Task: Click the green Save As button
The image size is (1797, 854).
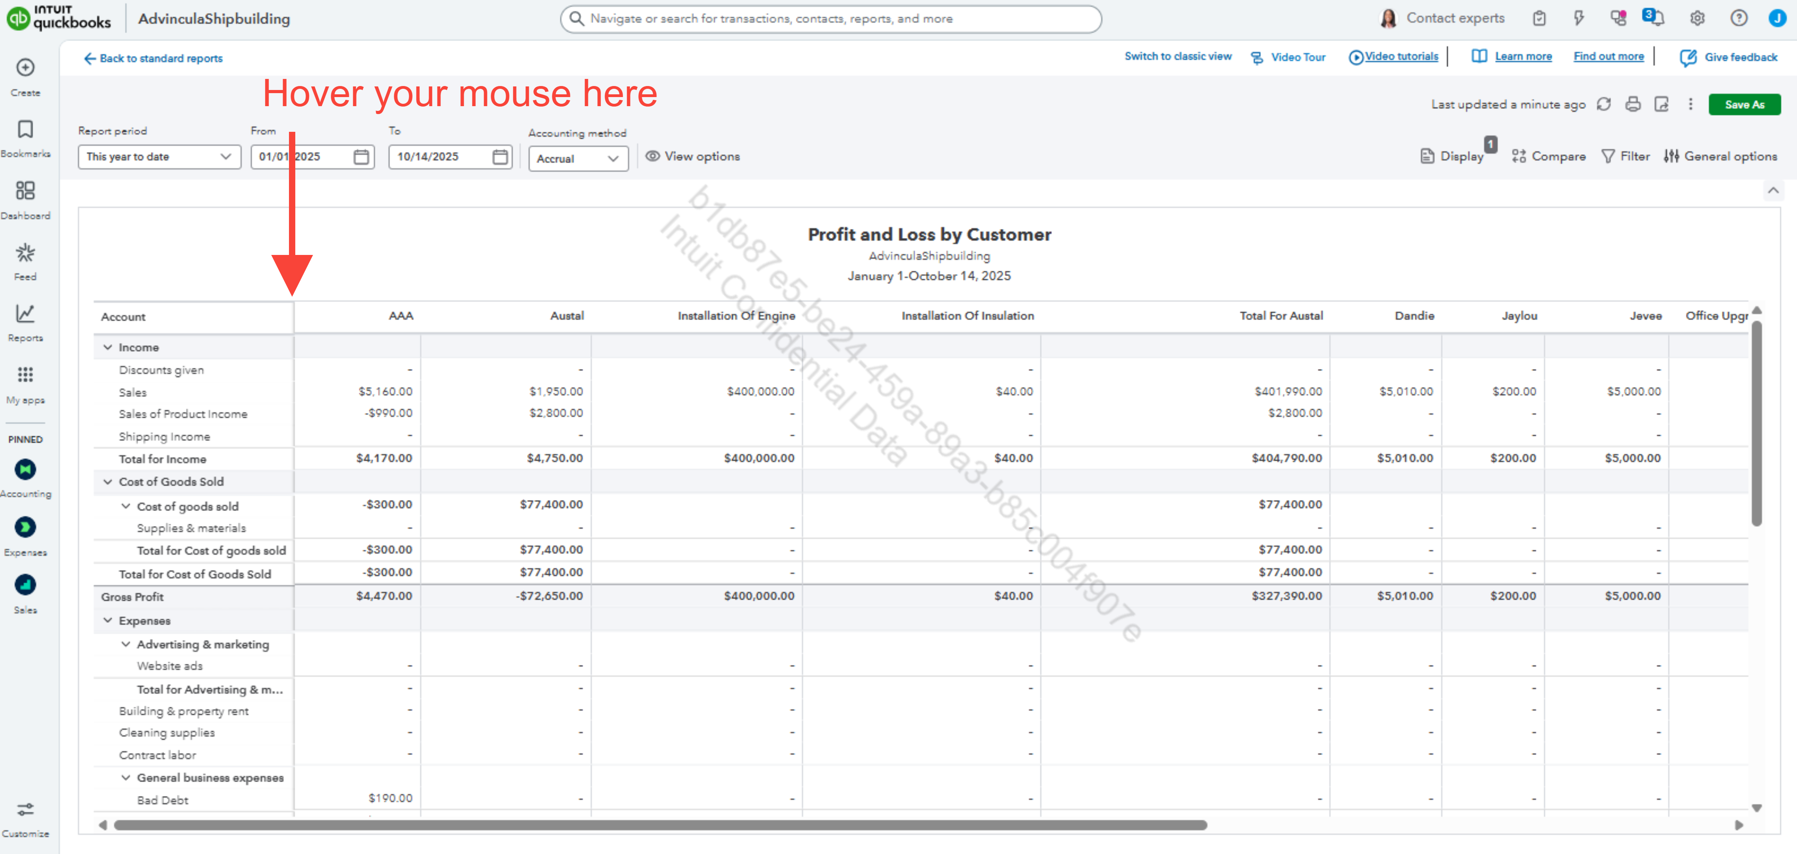Action: pyautogui.click(x=1744, y=105)
